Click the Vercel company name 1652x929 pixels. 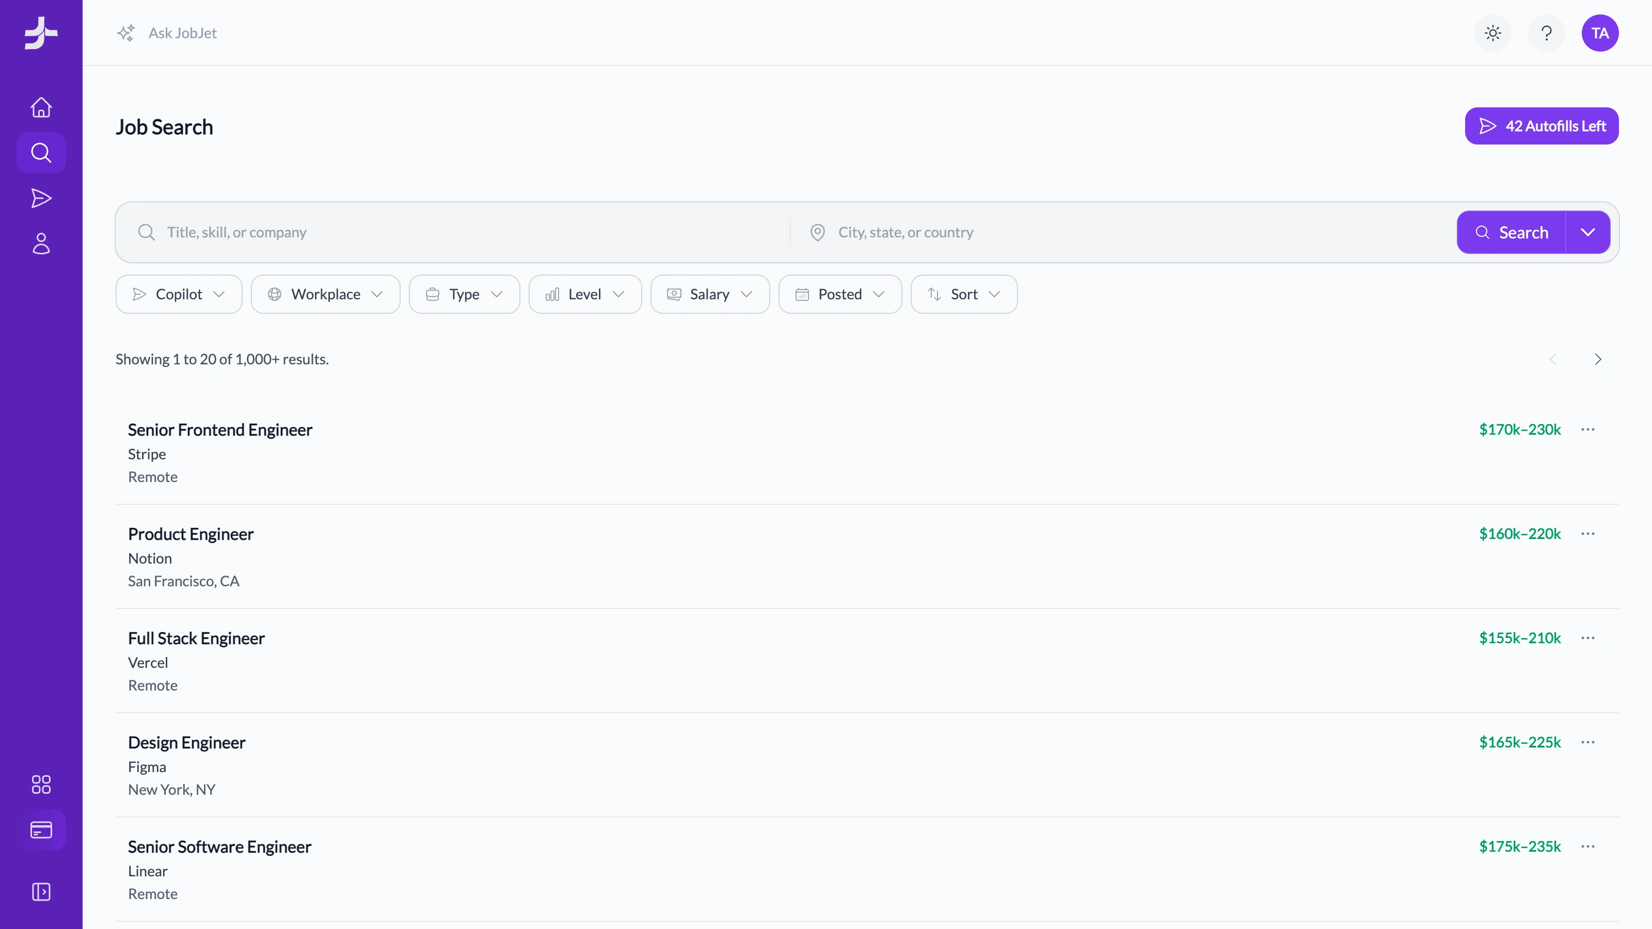(148, 662)
